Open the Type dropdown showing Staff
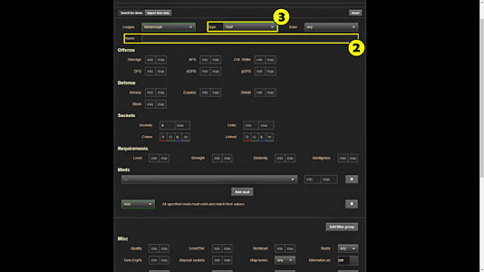The width and height of the screenshot is (484, 272). pos(250,27)
